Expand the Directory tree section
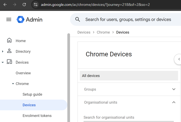 (3, 51)
